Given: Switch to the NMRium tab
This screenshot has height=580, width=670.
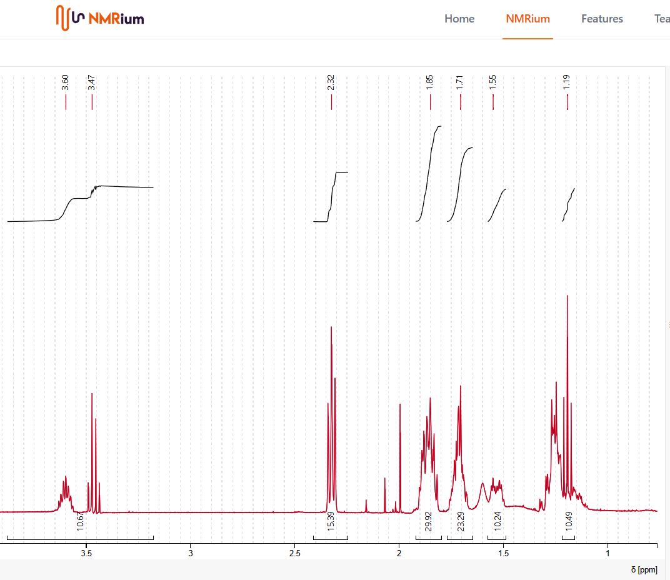Looking at the screenshot, I should [x=527, y=19].
